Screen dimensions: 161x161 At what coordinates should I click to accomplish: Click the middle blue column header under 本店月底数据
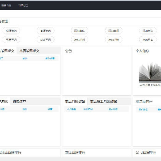click(x=88, y=109)
